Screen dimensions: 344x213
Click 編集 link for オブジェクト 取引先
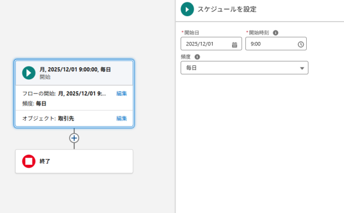pyautogui.click(x=122, y=118)
